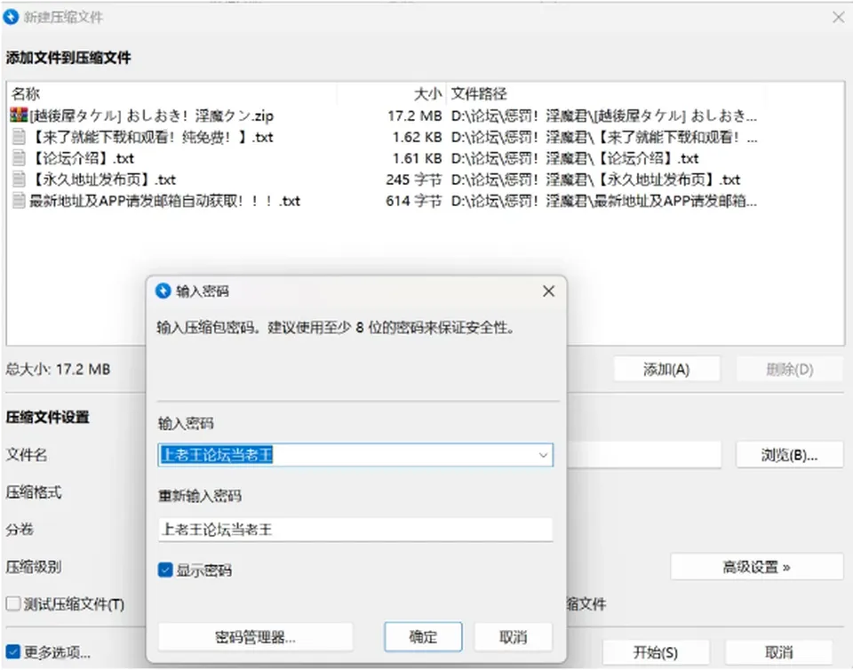Enable the 测试压缩文件(T) checkbox
This screenshot has height=670, width=853.
pos(13,603)
